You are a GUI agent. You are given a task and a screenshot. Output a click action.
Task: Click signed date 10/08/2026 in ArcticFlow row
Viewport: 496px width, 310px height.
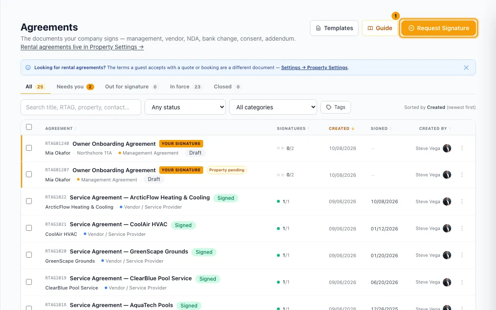384,201
